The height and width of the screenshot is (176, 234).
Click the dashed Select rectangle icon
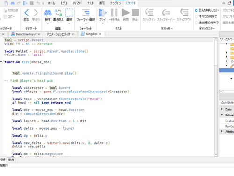pyautogui.click(x=69, y=13)
